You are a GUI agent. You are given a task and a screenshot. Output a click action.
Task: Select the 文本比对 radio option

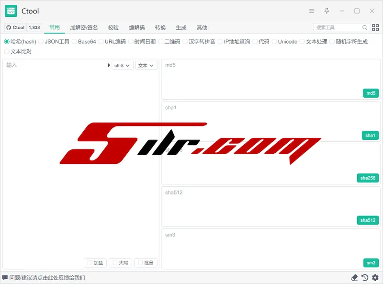point(18,52)
